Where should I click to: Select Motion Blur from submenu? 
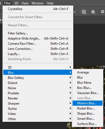coord(87,103)
